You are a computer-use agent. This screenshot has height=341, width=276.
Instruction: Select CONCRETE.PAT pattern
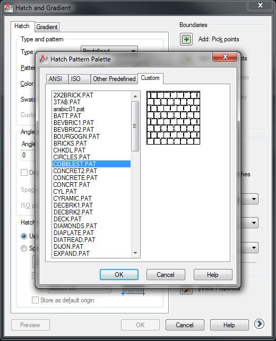[92, 178]
